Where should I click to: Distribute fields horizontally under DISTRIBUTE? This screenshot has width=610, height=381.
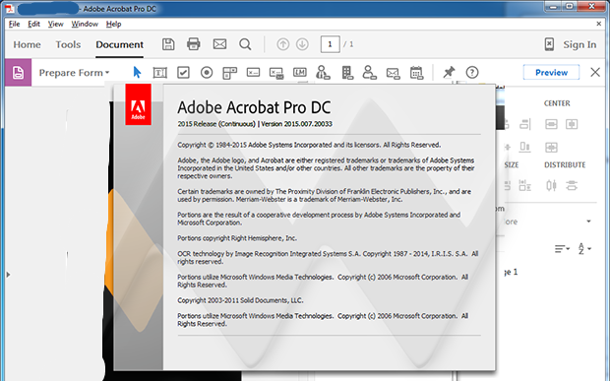point(551,185)
